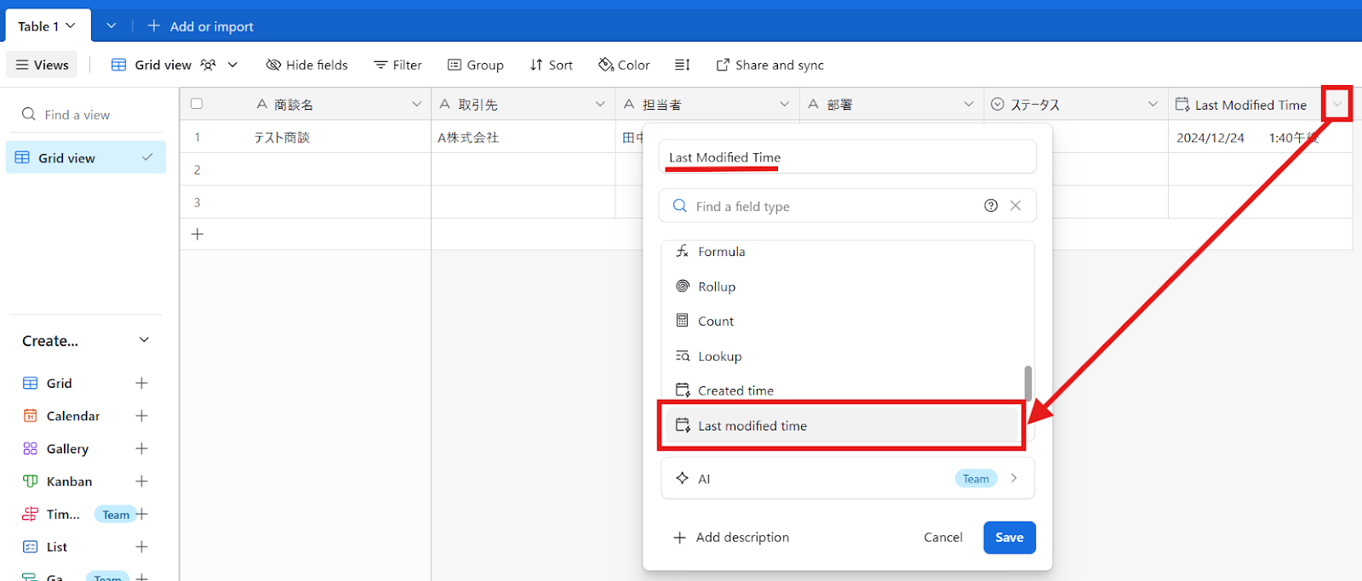Select the Rollup field type

click(717, 287)
